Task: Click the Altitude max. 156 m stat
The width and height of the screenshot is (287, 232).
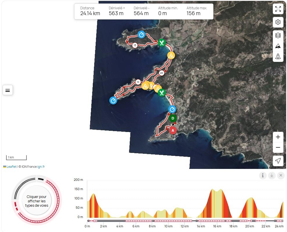Action: click(197, 11)
